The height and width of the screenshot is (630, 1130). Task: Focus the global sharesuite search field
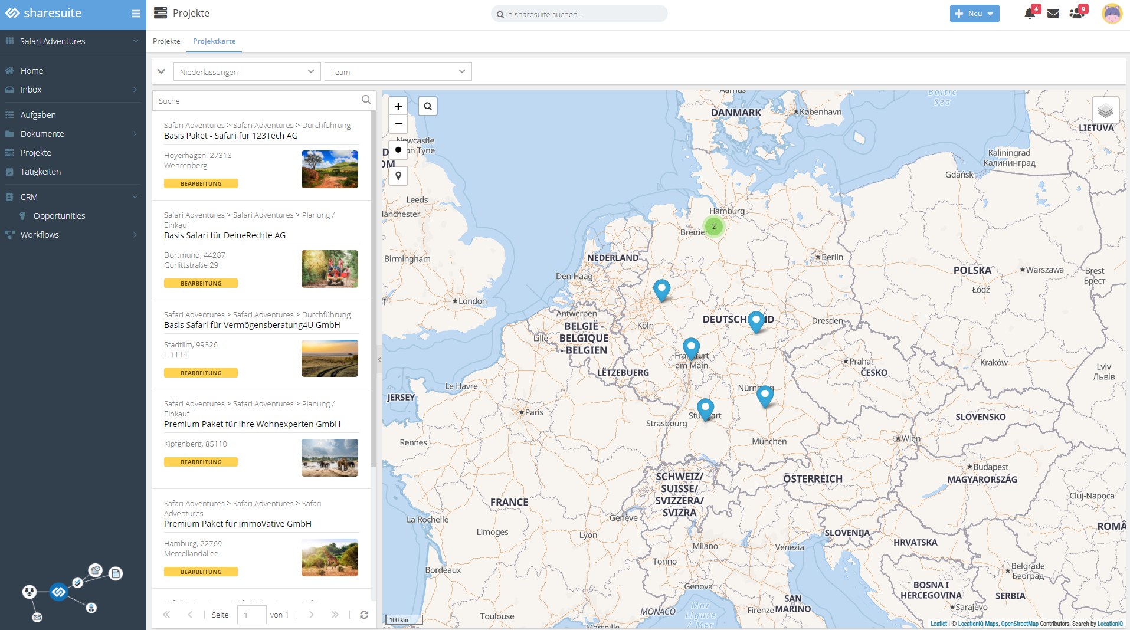[x=579, y=14]
